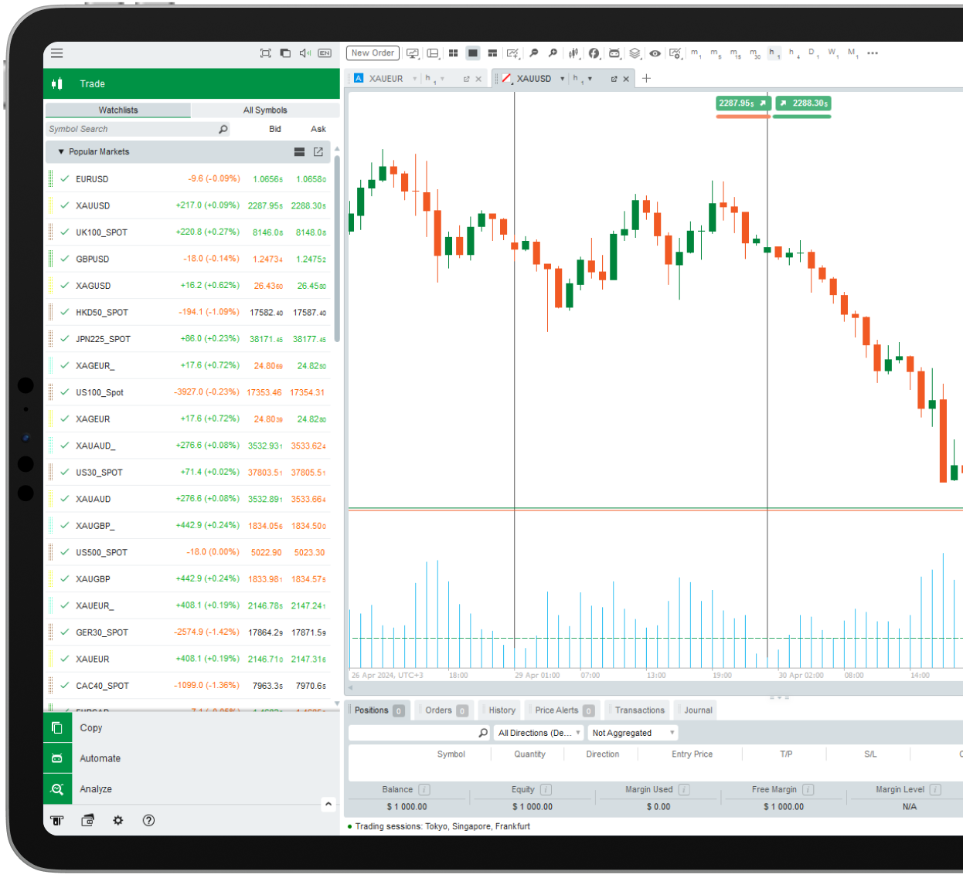Toggle fullscreen mode icon
This screenshot has height=878, width=963.
(x=266, y=53)
